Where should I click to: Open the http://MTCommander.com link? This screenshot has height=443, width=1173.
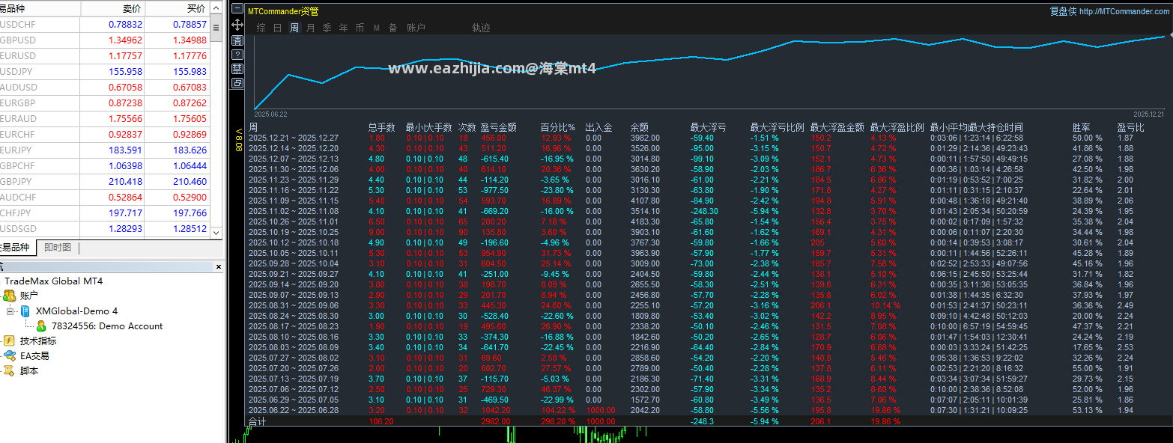coord(1124,11)
